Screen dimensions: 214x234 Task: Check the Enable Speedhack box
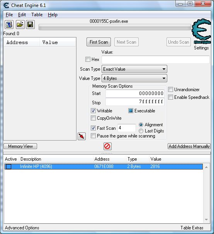click(x=170, y=97)
